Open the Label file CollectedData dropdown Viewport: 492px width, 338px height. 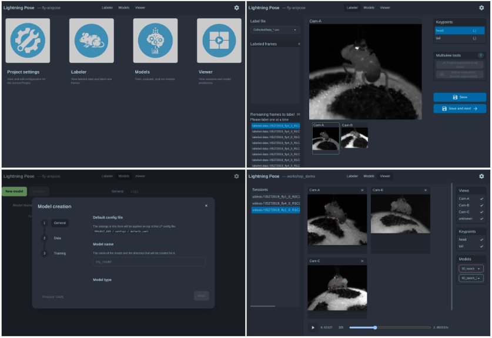[275, 29]
